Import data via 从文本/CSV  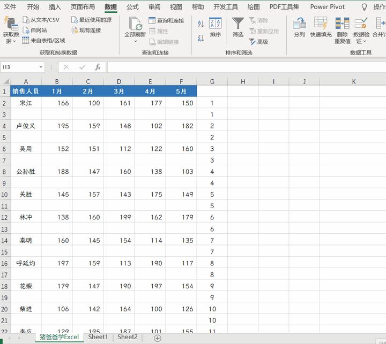pos(41,20)
